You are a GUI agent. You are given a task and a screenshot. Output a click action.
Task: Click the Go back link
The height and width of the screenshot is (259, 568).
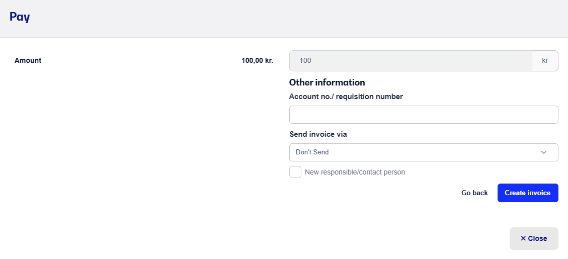point(474,193)
